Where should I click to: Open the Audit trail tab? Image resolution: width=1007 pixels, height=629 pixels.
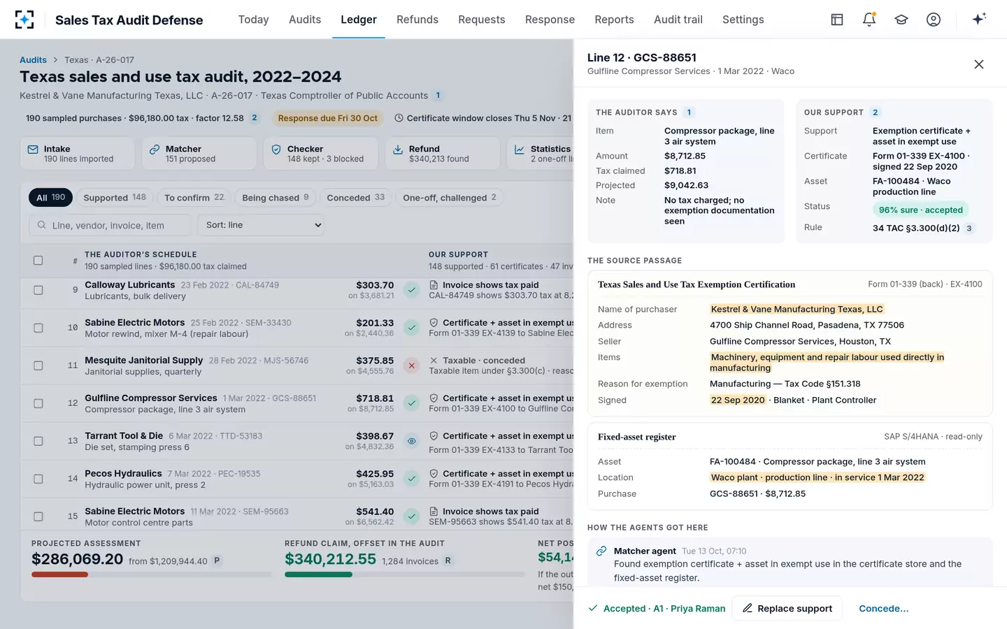678,20
